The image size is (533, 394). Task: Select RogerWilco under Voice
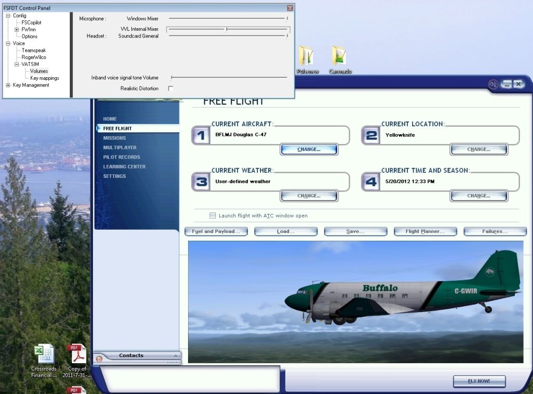34,57
